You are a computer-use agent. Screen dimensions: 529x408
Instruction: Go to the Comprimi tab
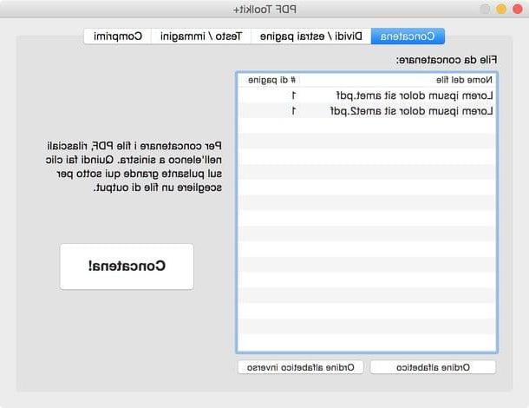118,36
